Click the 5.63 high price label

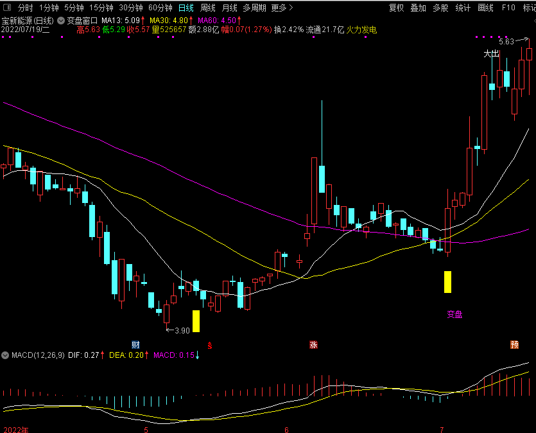click(x=506, y=42)
